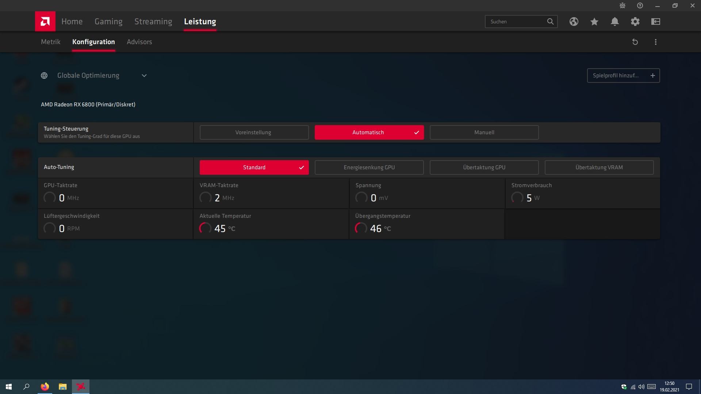Open the help question mark icon
Screen dimensions: 701x394
click(640, 5)
